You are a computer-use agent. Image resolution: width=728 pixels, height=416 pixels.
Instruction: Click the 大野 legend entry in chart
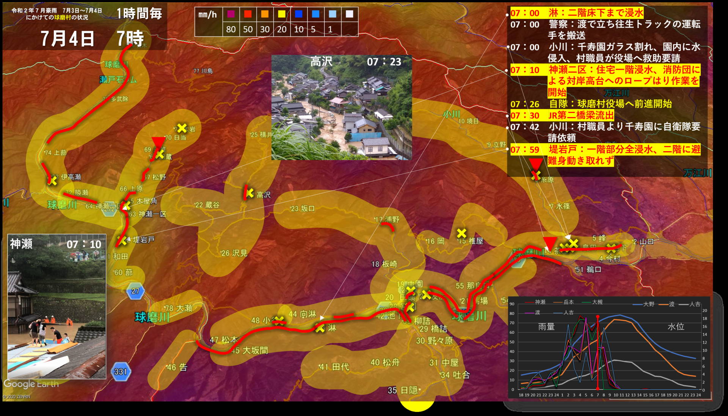[643, 304]
